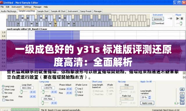The height and width of the screenshot is (111, 186).
Task: Decrease XFade with left arrow
Action: (x=53, y=103)
